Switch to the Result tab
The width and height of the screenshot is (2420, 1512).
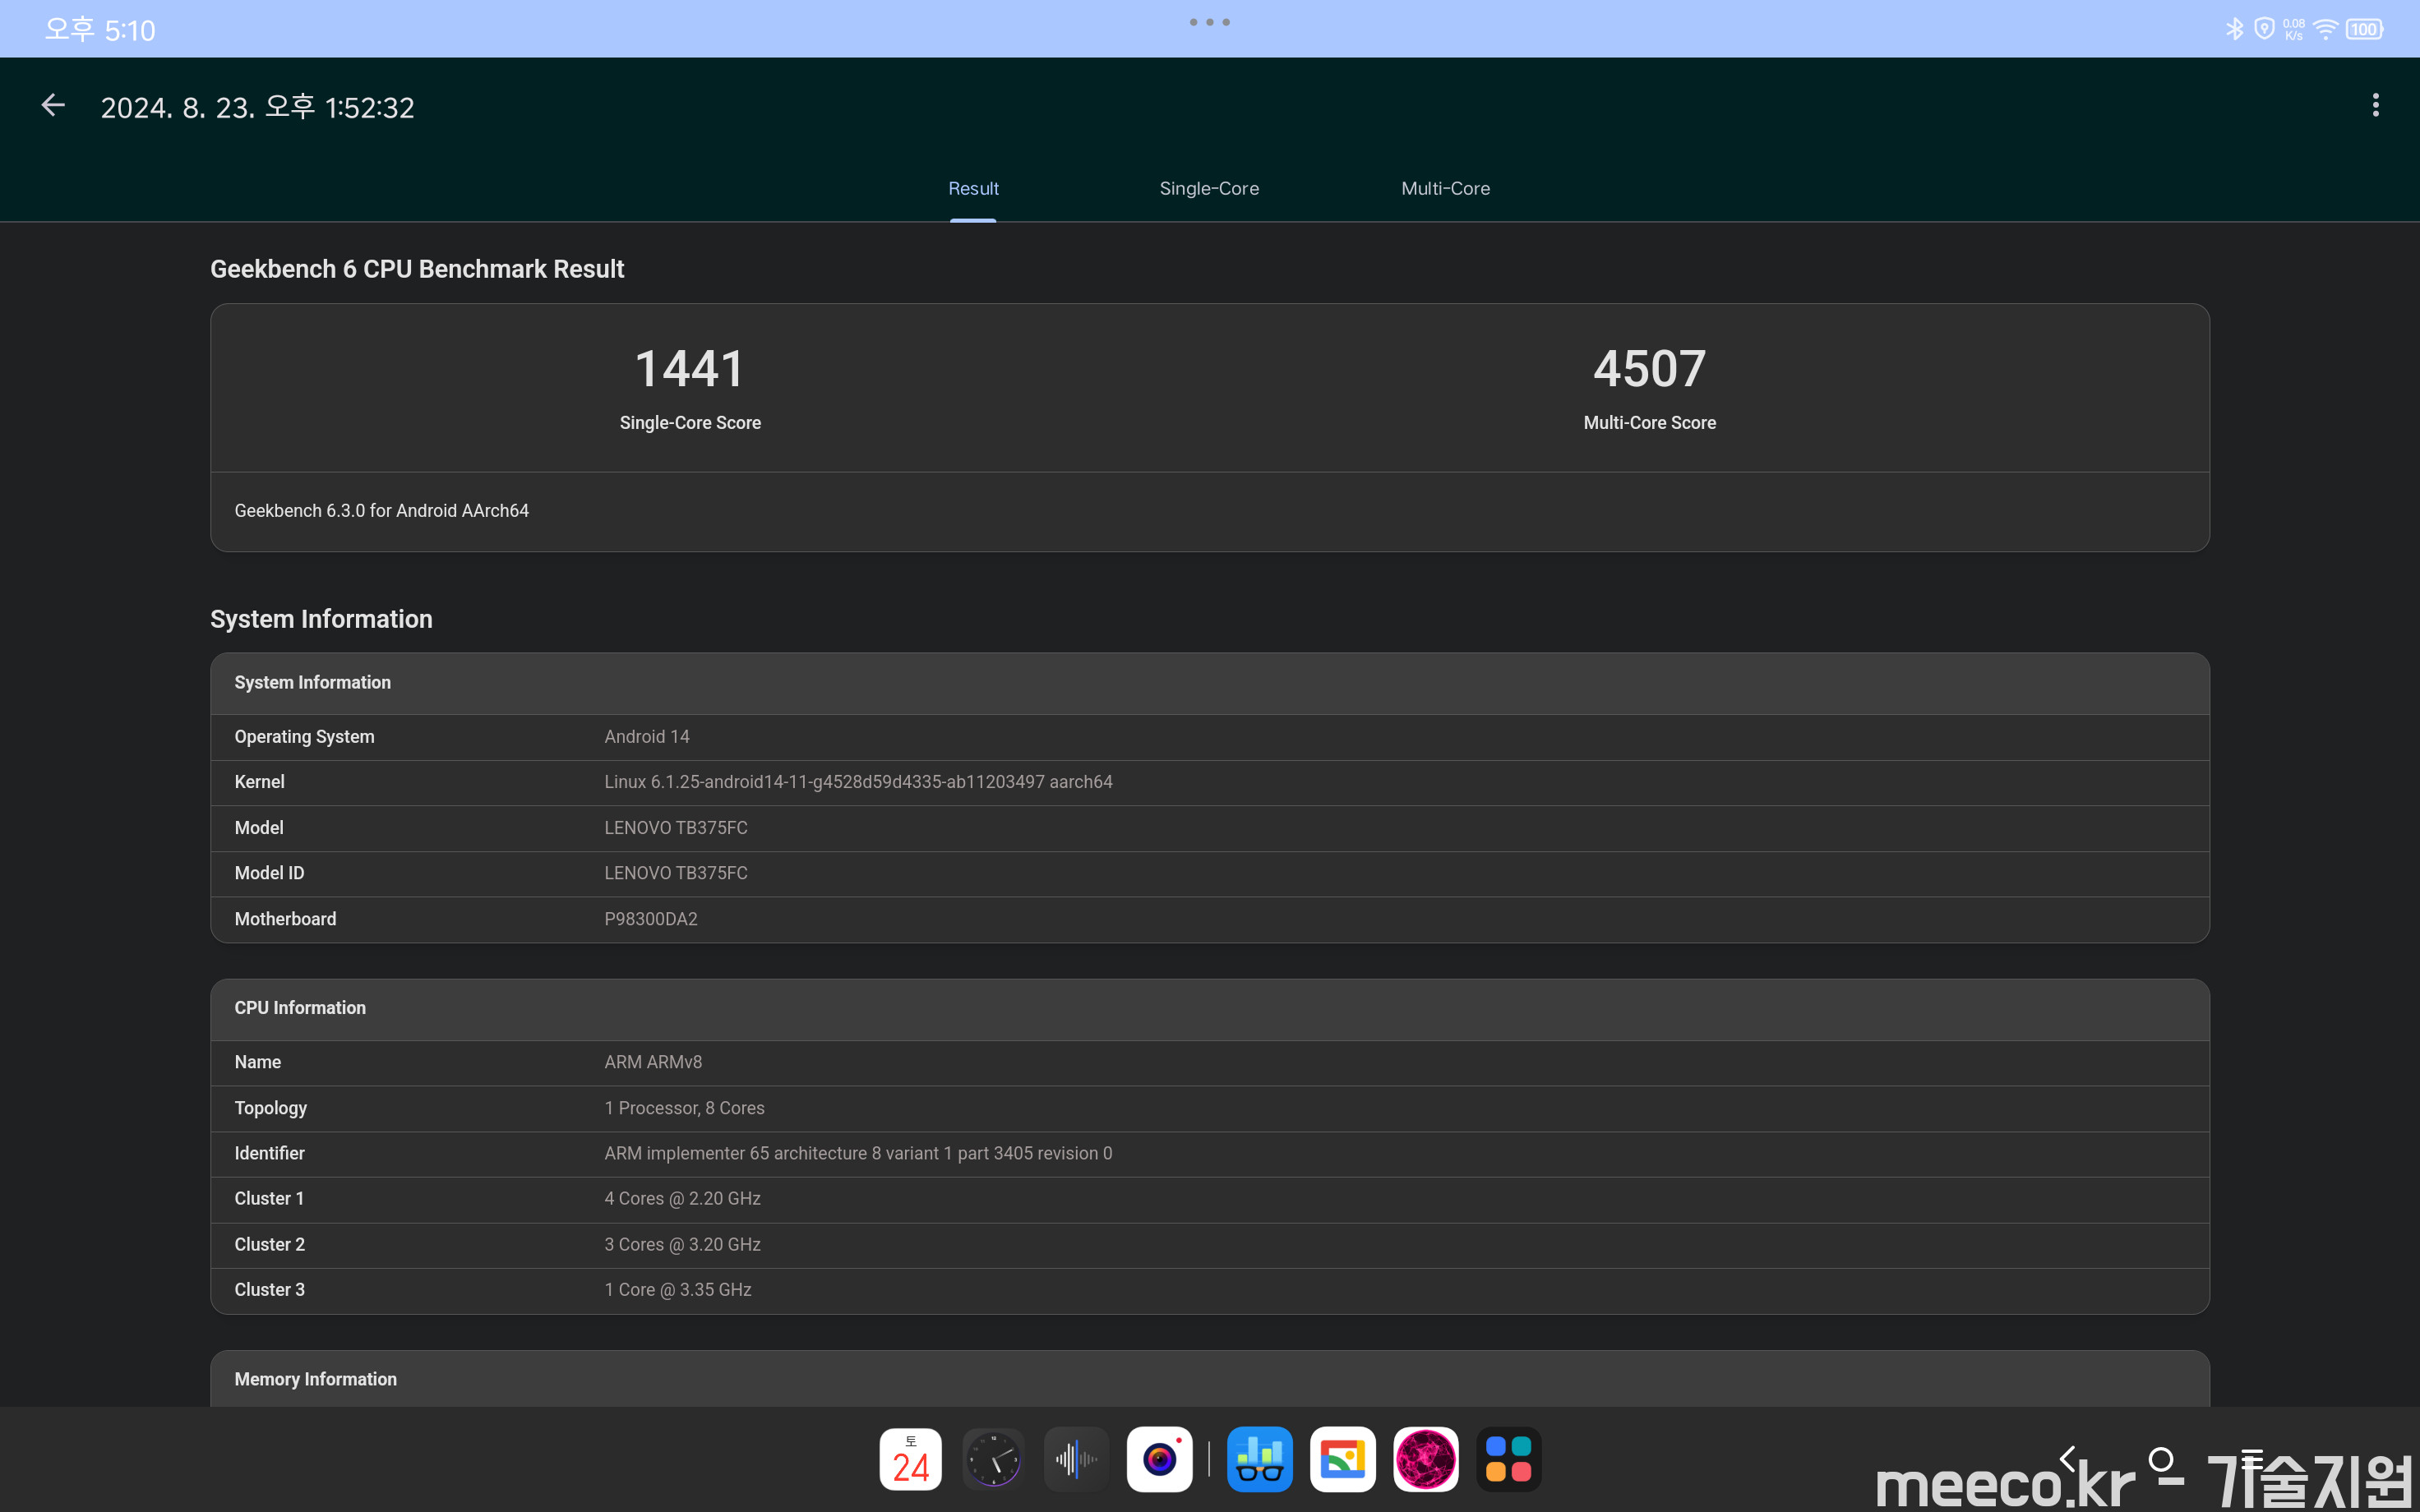973,189
